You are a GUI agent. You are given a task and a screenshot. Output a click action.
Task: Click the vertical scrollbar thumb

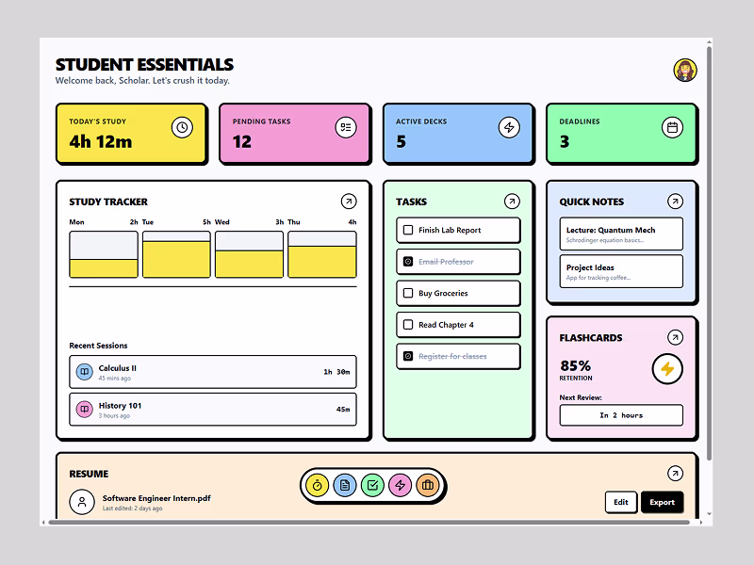point(709,253)
